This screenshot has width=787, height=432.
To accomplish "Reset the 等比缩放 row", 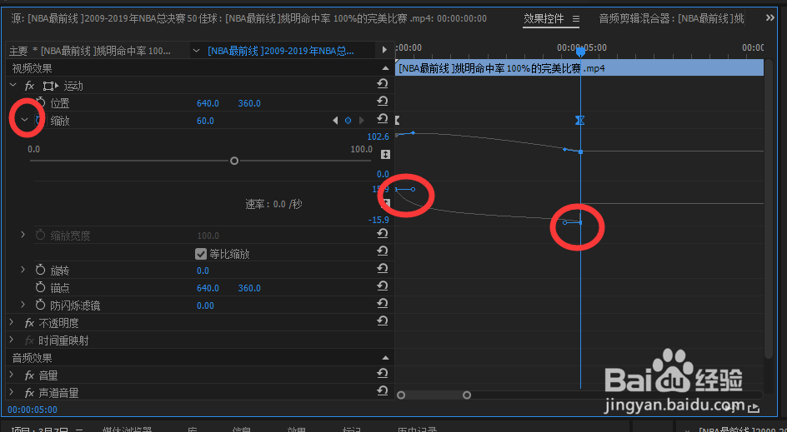I will coord(383,251).
